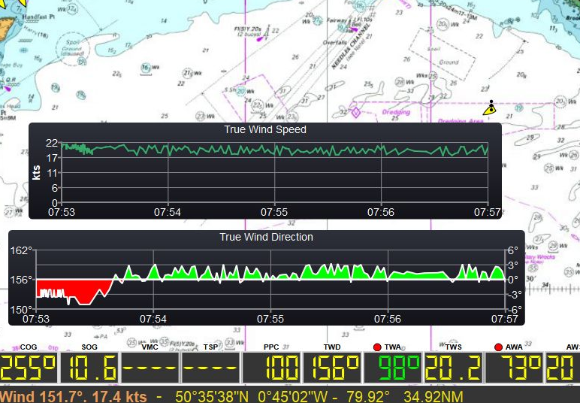
Task: Click the True Wind Direction chart title
Action: coord(266,237)
